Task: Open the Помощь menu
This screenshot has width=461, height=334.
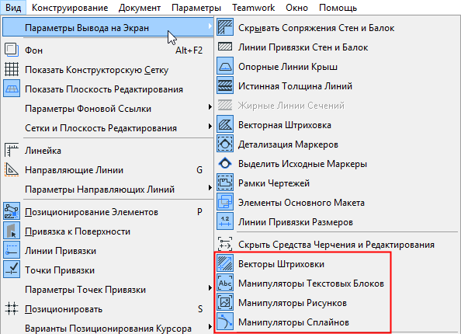Action: pyautogui.click(x=338, y=7)
